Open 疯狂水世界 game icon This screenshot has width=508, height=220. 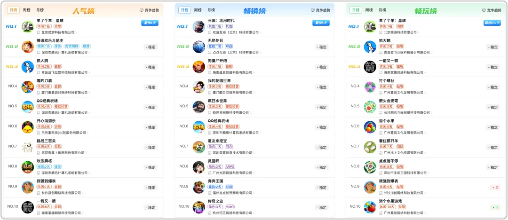click(x=198, y=107)
